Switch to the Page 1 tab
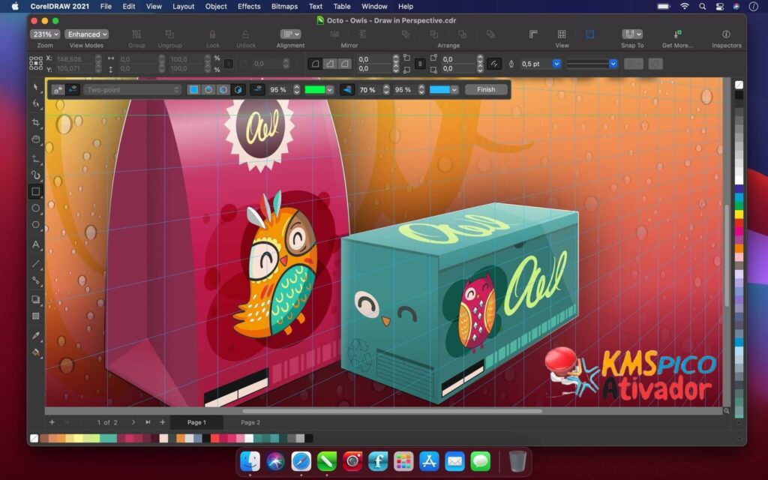768x480 pixels. [x=196, y=422]
